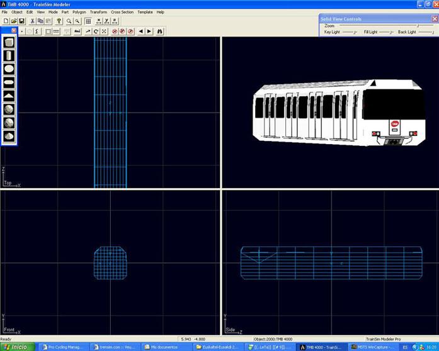
Task: Click the Open file toolbar icon
Action: 13,21
